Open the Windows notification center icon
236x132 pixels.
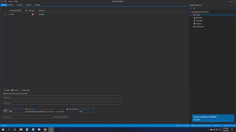coord(232,129)
